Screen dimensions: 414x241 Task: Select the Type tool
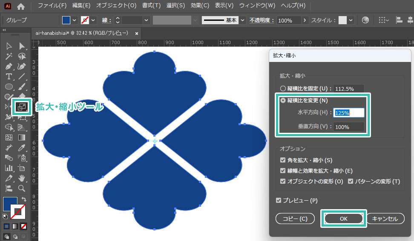point(9,77)
